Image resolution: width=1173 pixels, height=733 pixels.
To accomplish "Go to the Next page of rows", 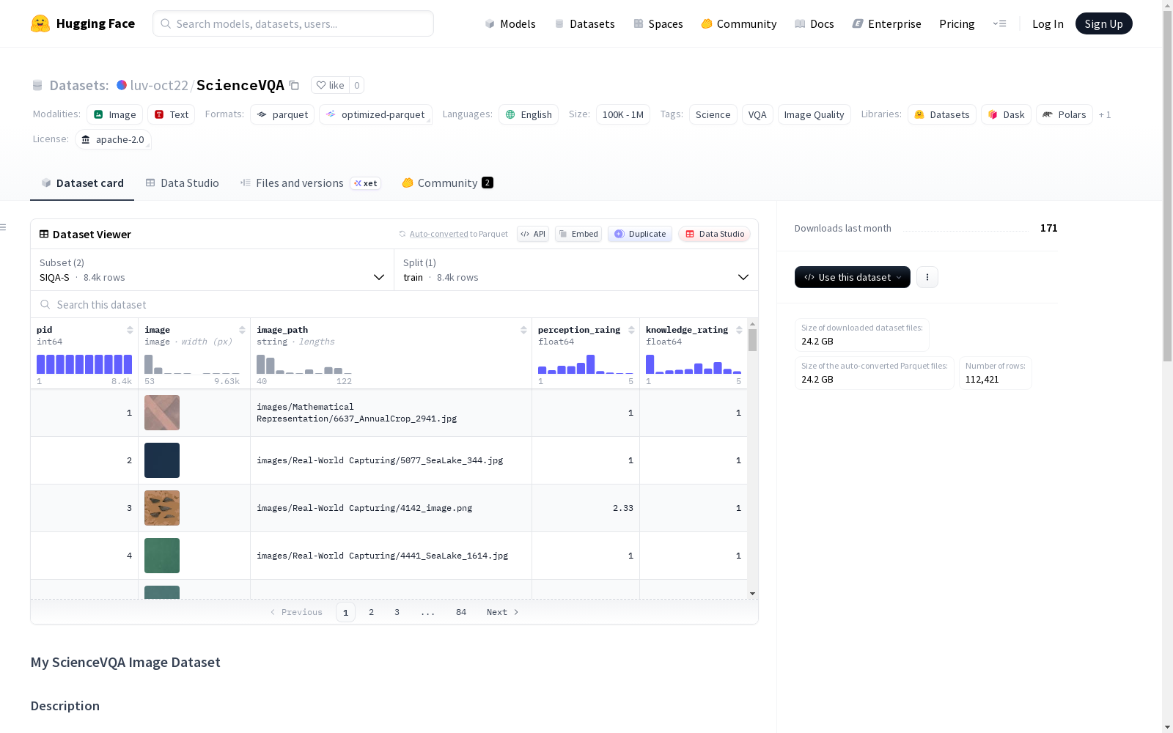I will [503, 612].
